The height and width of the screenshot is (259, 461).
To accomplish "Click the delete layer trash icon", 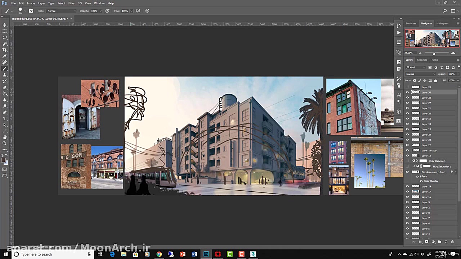I will pyautogui.click(x=452, y=242).
